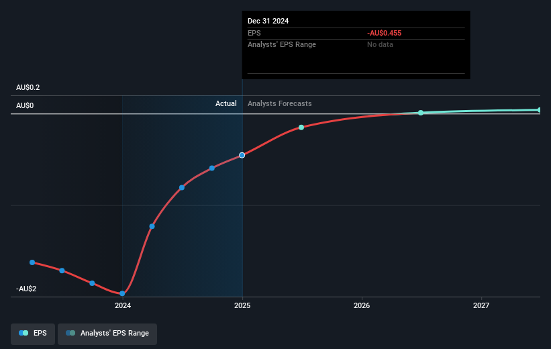Click the mid-2025 forecast data point
Viewport: 551px width, 349px height.
tap(301, 128)
